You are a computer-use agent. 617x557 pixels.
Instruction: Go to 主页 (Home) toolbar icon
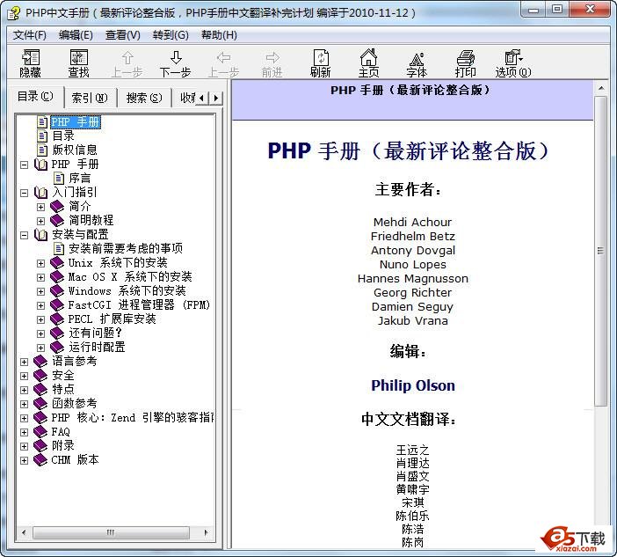click(368, 63)
